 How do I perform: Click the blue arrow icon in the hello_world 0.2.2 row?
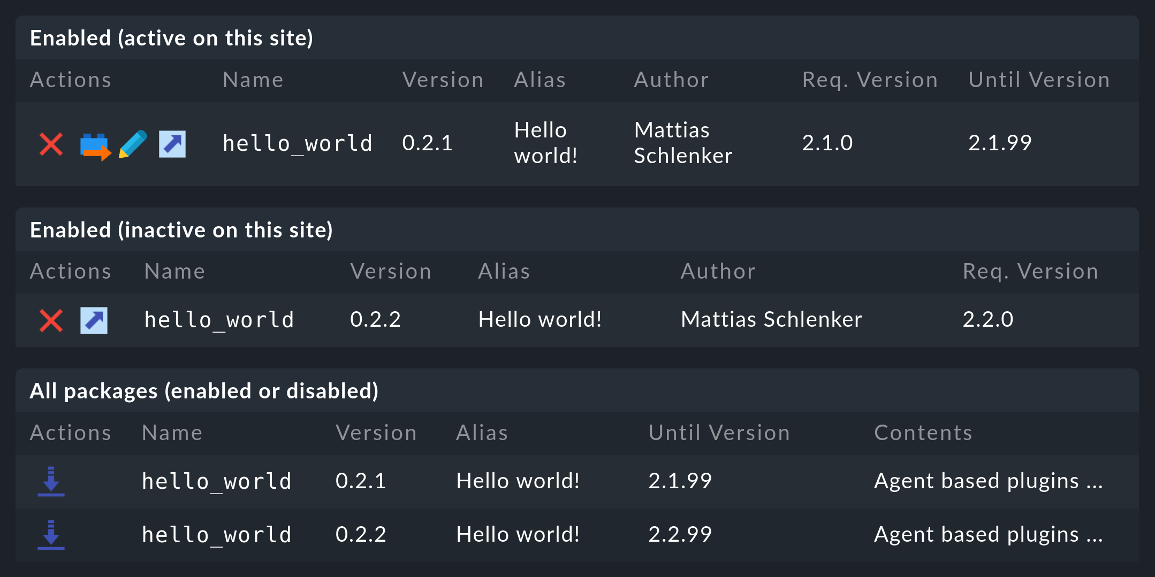(x=94, y=320)
